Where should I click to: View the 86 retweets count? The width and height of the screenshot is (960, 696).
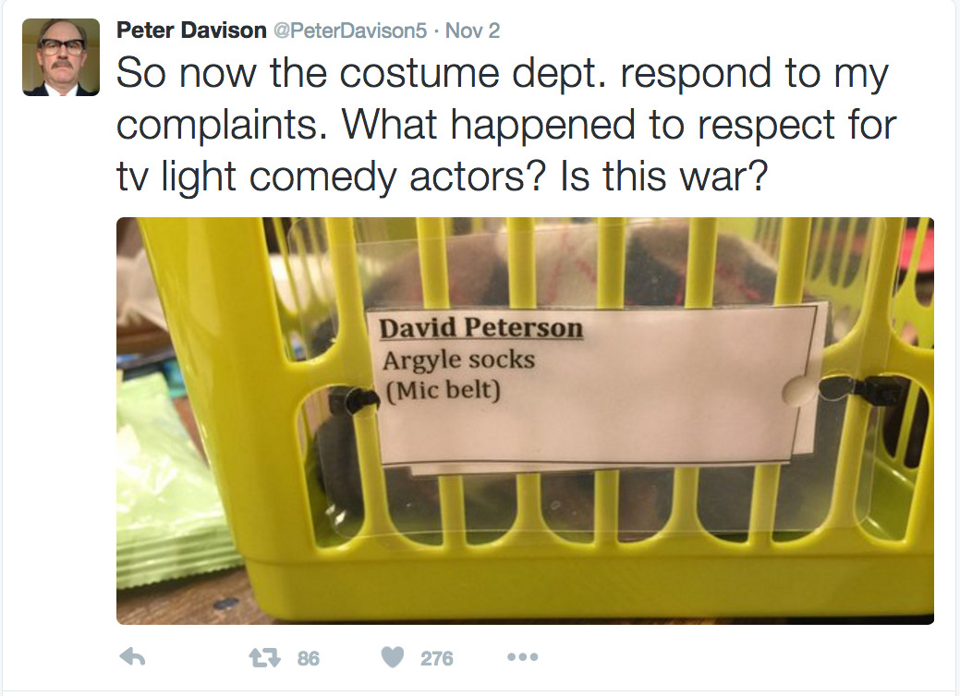pos(308,659)
